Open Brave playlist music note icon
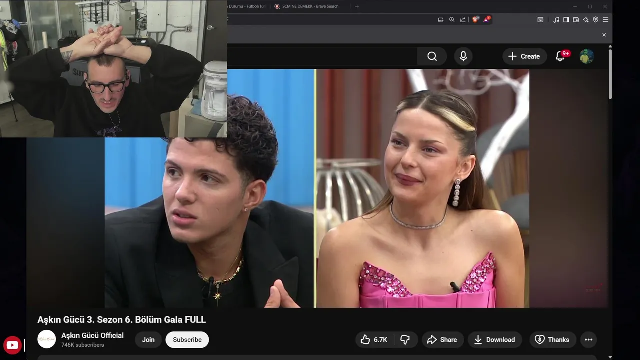This screenshot has height=360, width=640. (x=556, y=20)
